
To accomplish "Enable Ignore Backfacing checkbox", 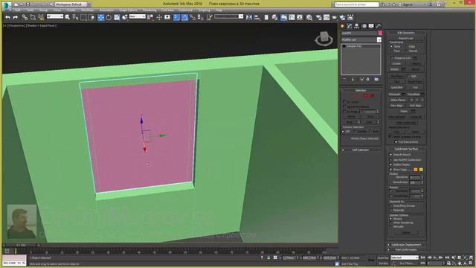I will (344, 107).
